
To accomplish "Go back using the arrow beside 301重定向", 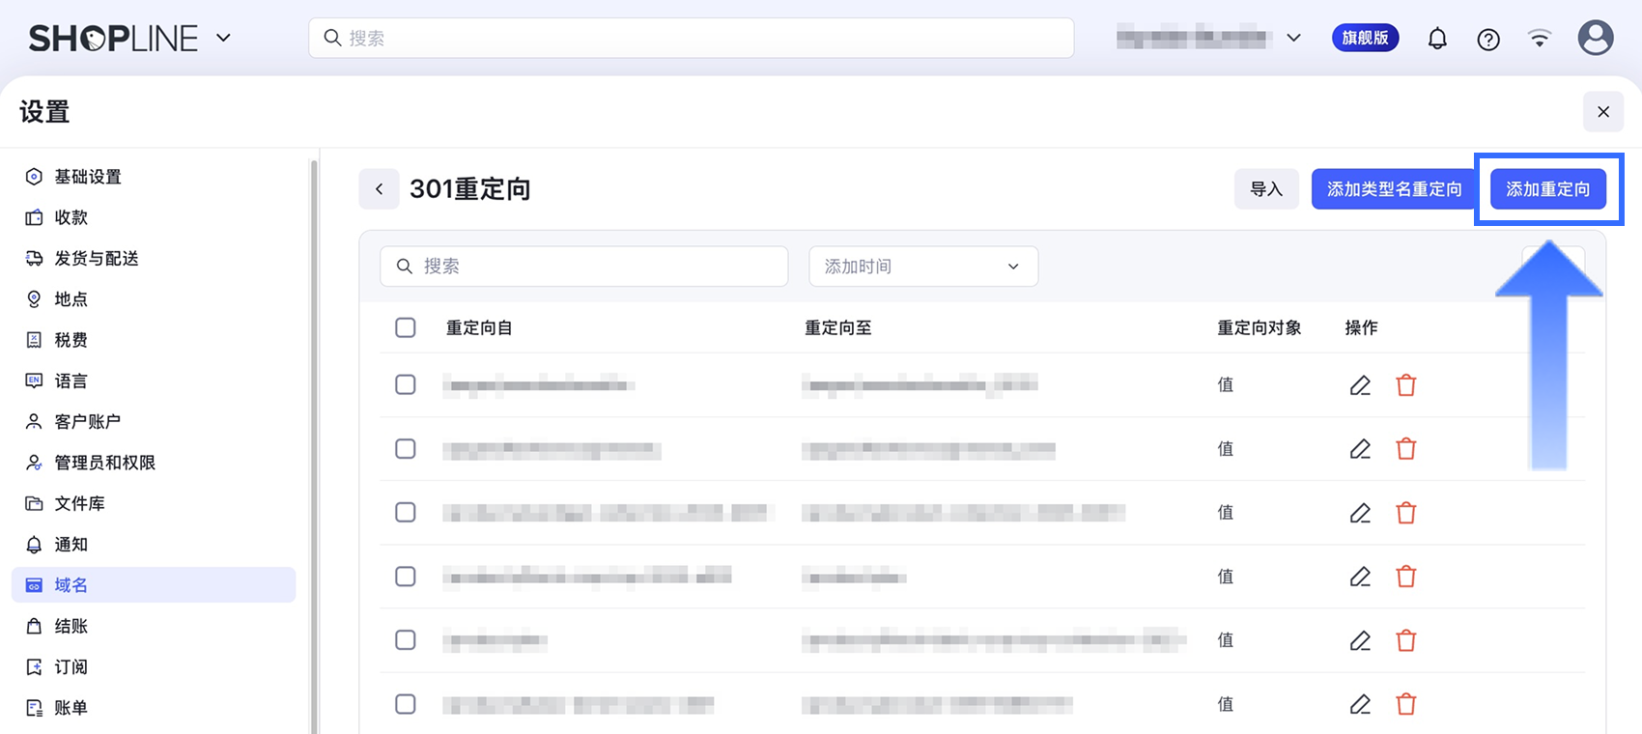I will [379, 189].
